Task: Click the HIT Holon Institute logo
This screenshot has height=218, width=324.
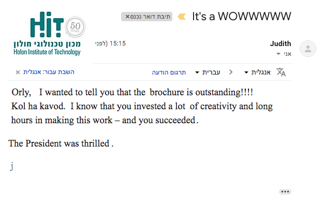Action: [48, 34]
